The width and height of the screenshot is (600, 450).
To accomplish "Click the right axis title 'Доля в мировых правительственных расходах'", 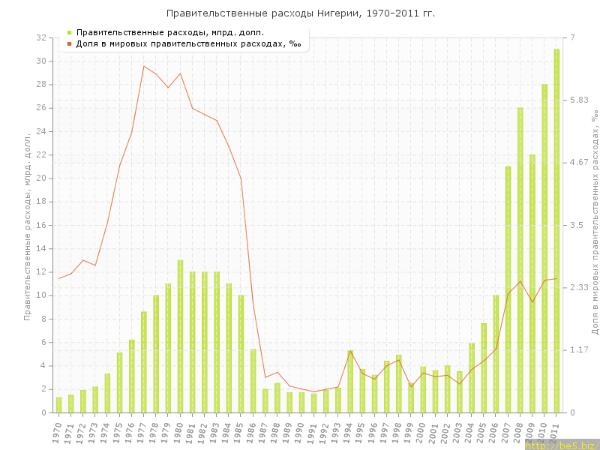I will pyautogui.click(x=594, y=223).
